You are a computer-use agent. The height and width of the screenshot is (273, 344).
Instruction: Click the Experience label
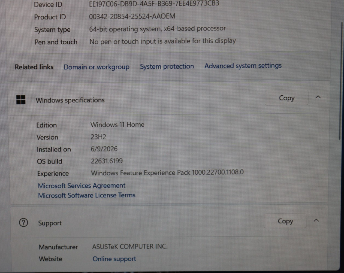click(53, 173)
